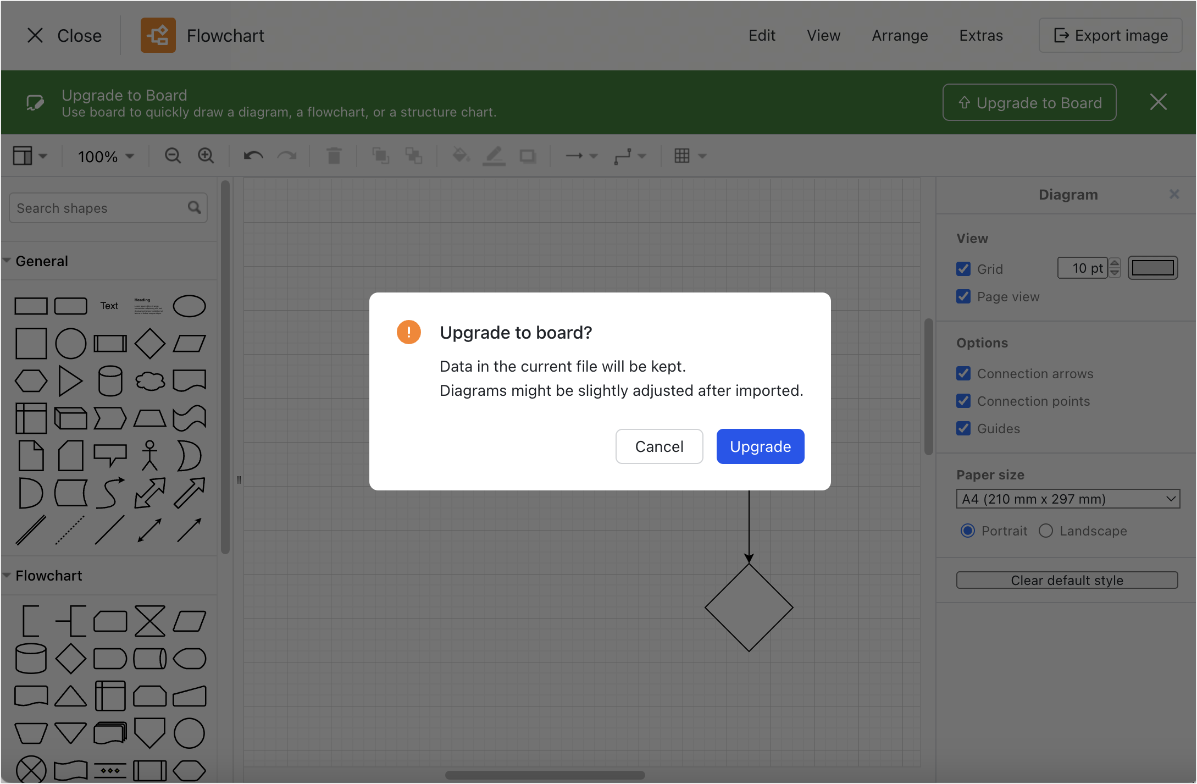The height and width of the screenshot is (784, 1197).
Task: Select the ellipse shape in General
Action: click(189, 306)
